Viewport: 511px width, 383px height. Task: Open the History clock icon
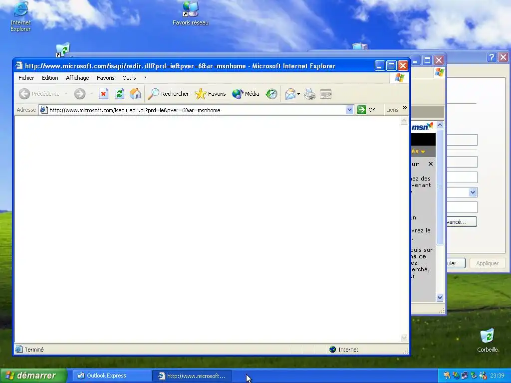coord(271,94)
